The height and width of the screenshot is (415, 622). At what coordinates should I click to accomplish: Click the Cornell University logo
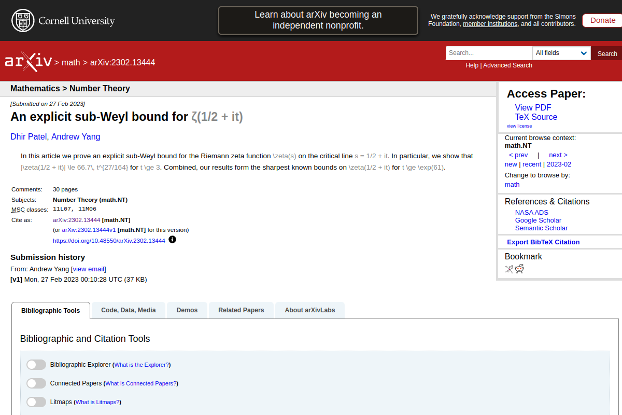[x=63, y=21]
